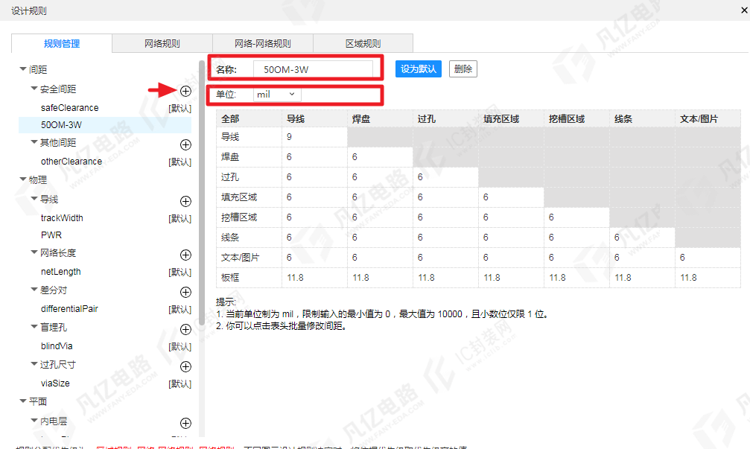Edit the 导线-to-导线 clearance value 9
The image size is (750, 449).
click(x=315, y=137)
